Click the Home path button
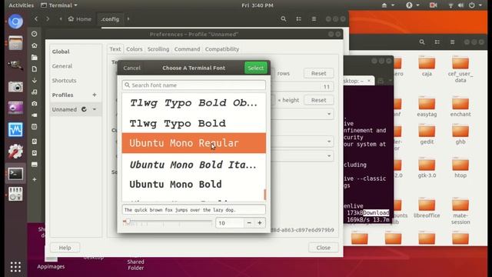The image size is (492, 277). (x=80, y=18)
